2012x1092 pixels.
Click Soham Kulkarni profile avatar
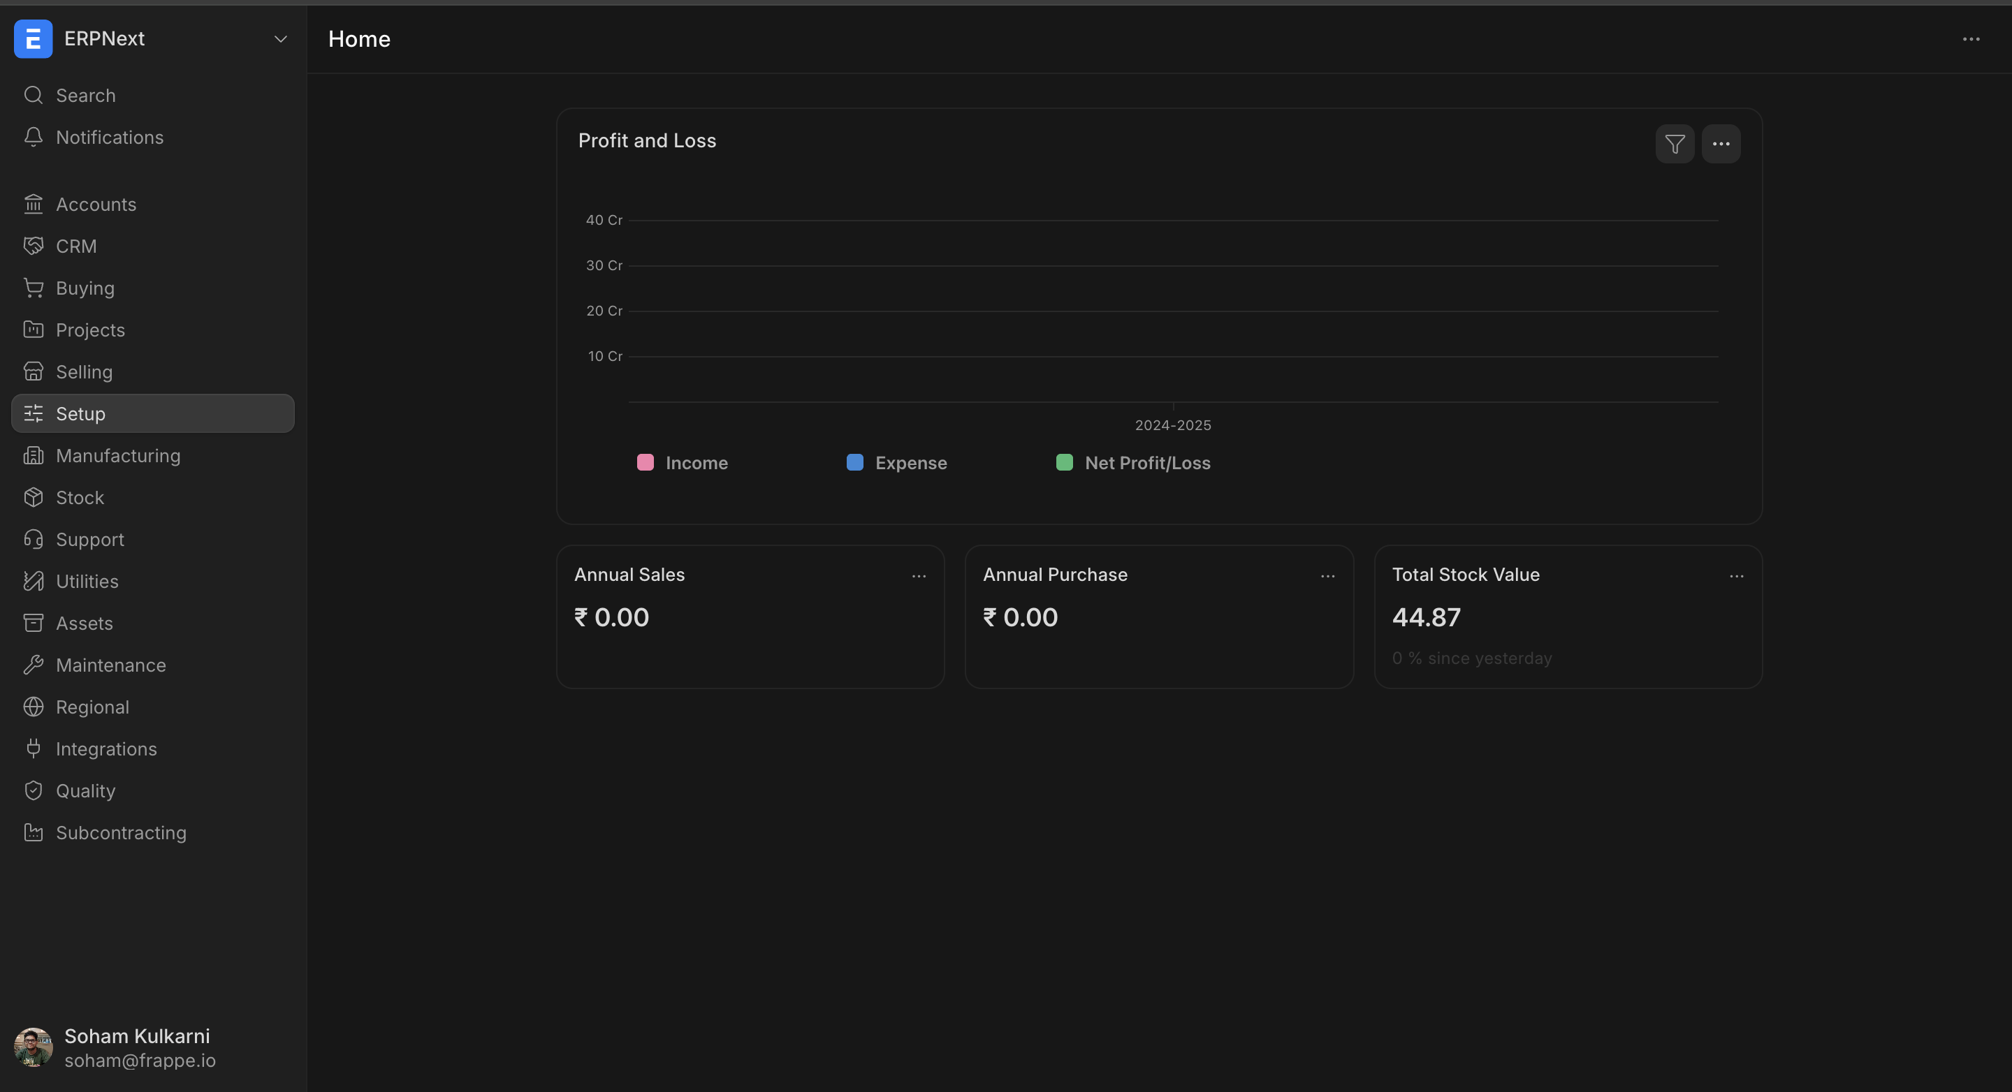pyautogui.click(x=33, y=1047)
